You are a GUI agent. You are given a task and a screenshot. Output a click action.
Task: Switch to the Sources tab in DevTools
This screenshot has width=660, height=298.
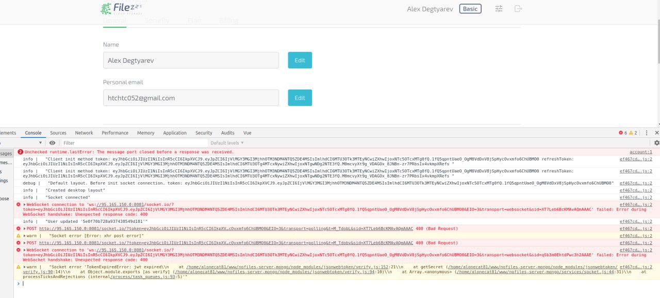(58, 133)
